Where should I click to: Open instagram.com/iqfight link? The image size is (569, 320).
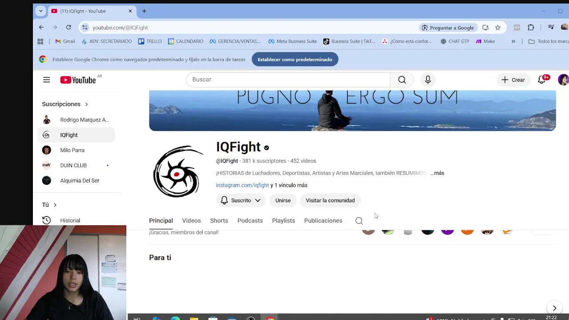coord(242,185)
